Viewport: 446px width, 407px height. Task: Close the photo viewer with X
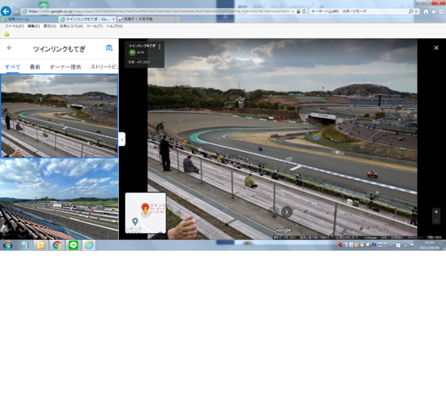pos(436,48)
